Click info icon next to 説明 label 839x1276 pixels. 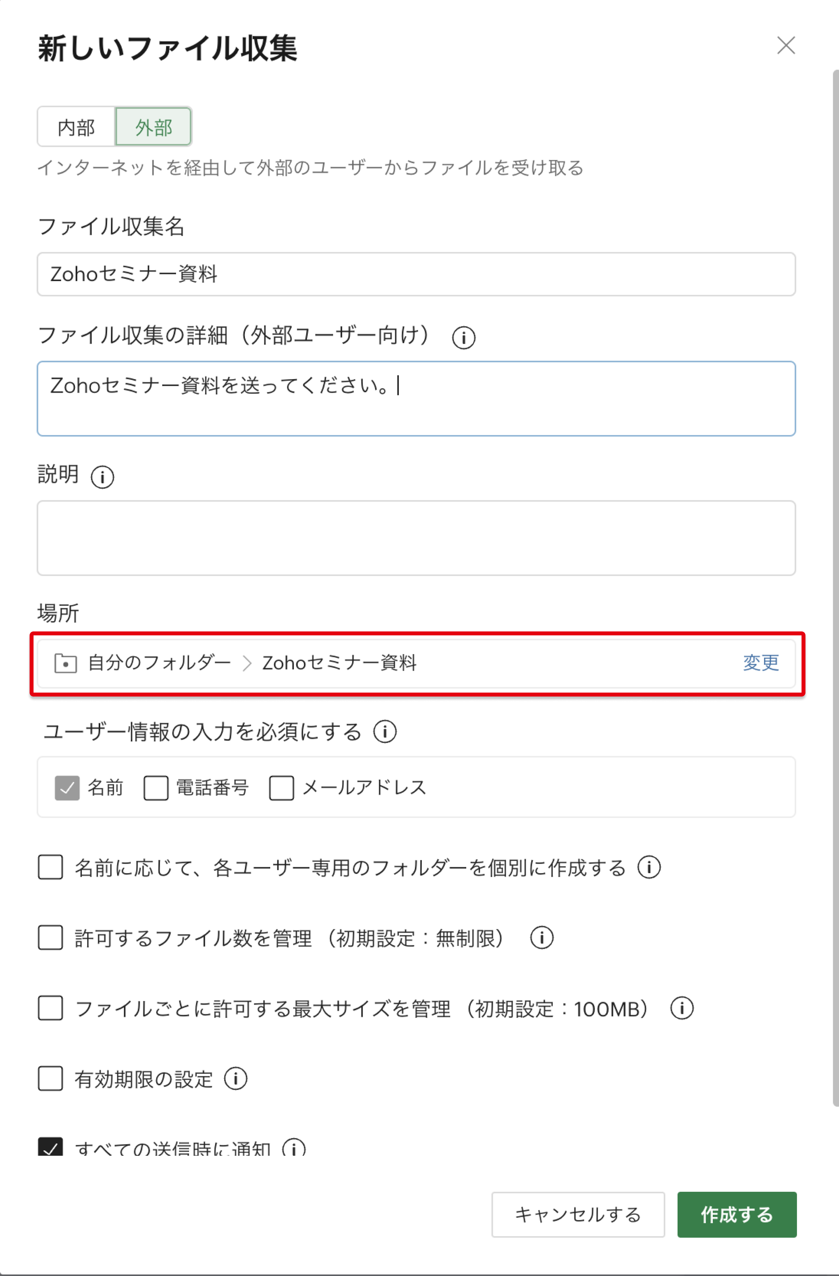pyautogui.click(x=102, y=477)
